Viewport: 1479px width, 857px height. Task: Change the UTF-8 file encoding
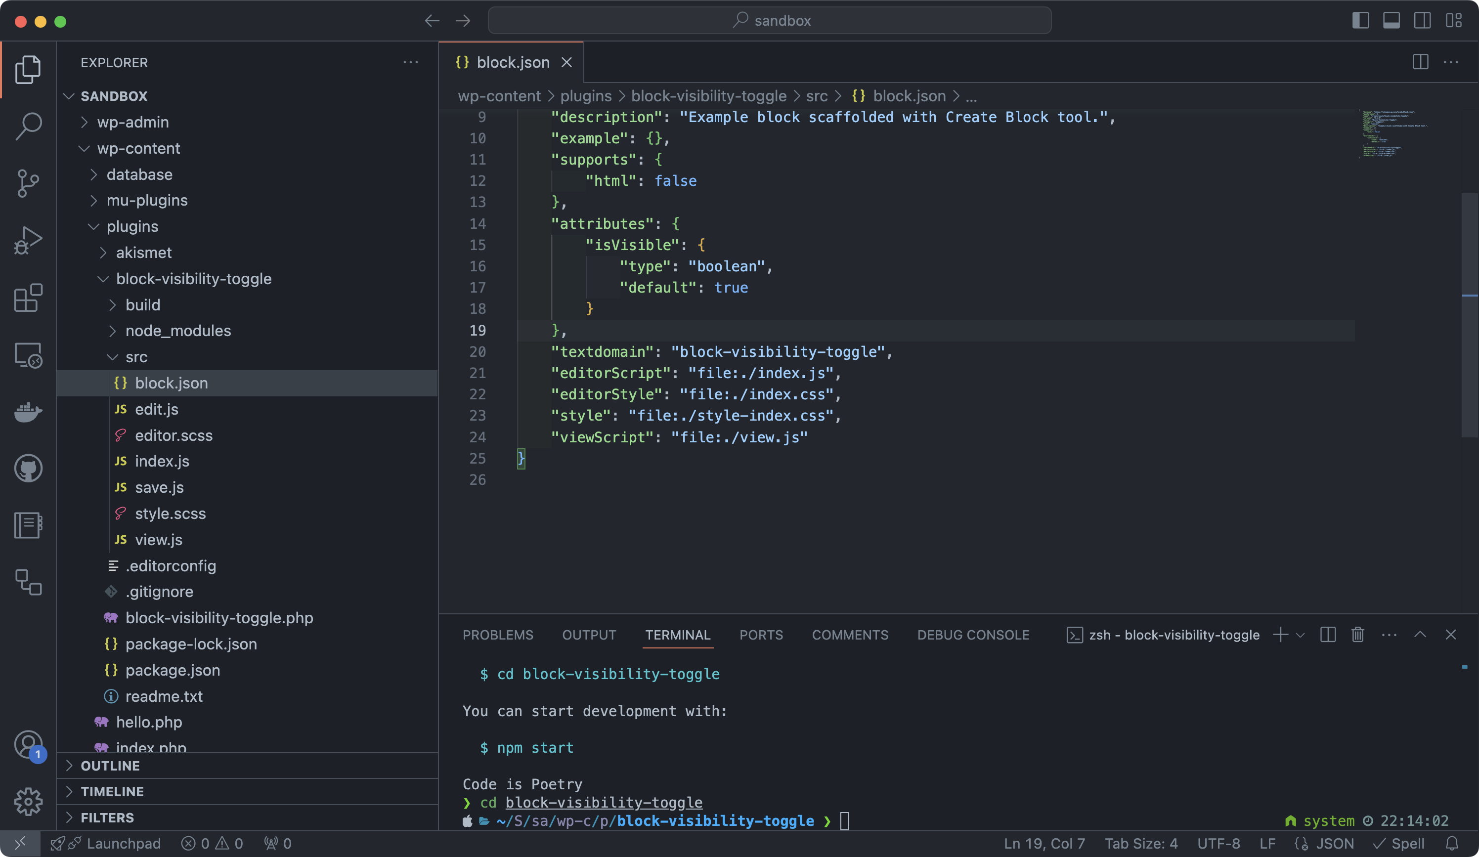pyautogui.click(x=1218, y=844)
